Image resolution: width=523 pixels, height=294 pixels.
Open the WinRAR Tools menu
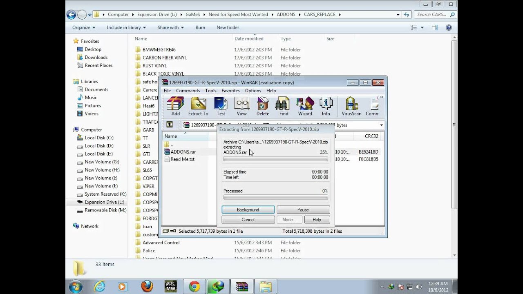coord(211,91)
